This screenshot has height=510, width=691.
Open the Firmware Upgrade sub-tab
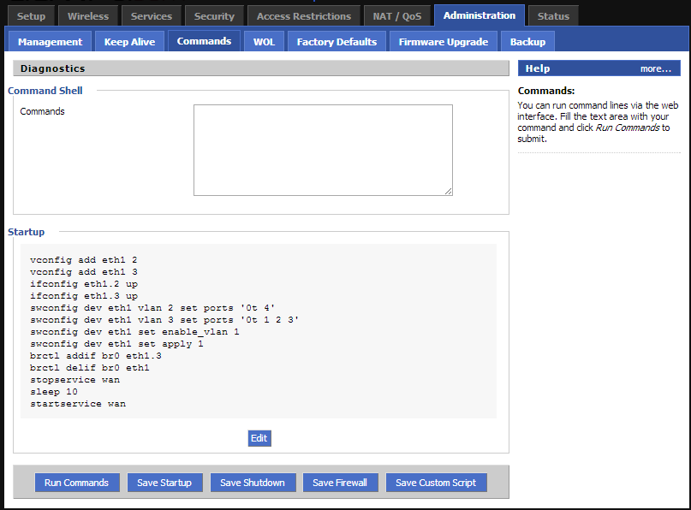(x=444, y=42)
